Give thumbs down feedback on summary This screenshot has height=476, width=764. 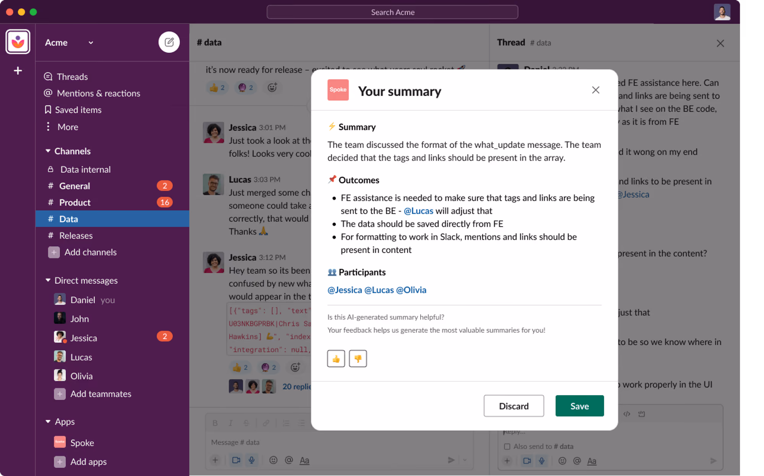(358, 358)
